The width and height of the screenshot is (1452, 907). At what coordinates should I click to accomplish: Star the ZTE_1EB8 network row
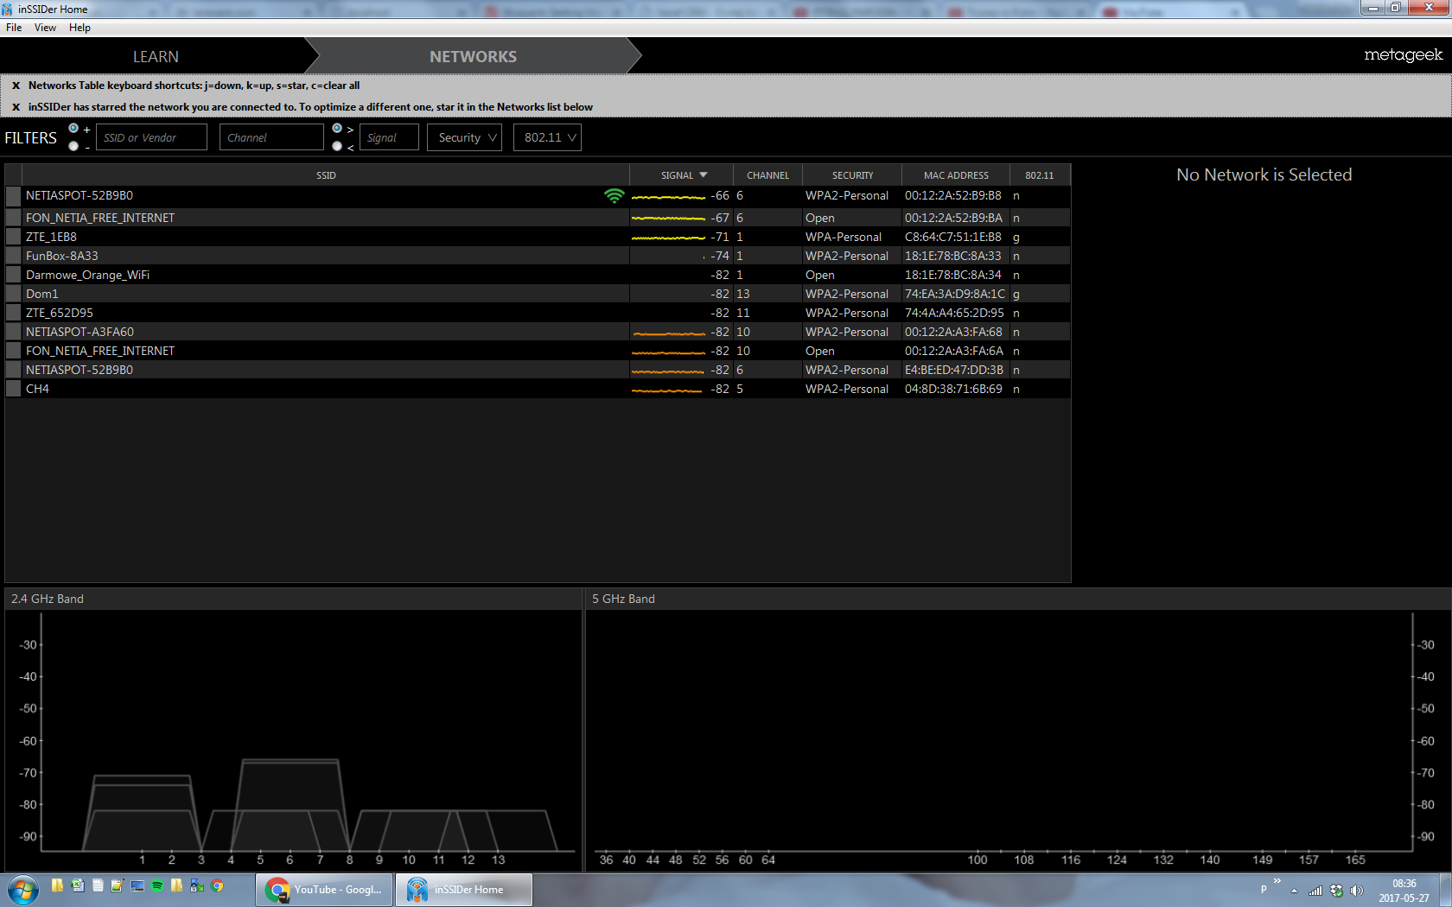[x=13, y=237]
